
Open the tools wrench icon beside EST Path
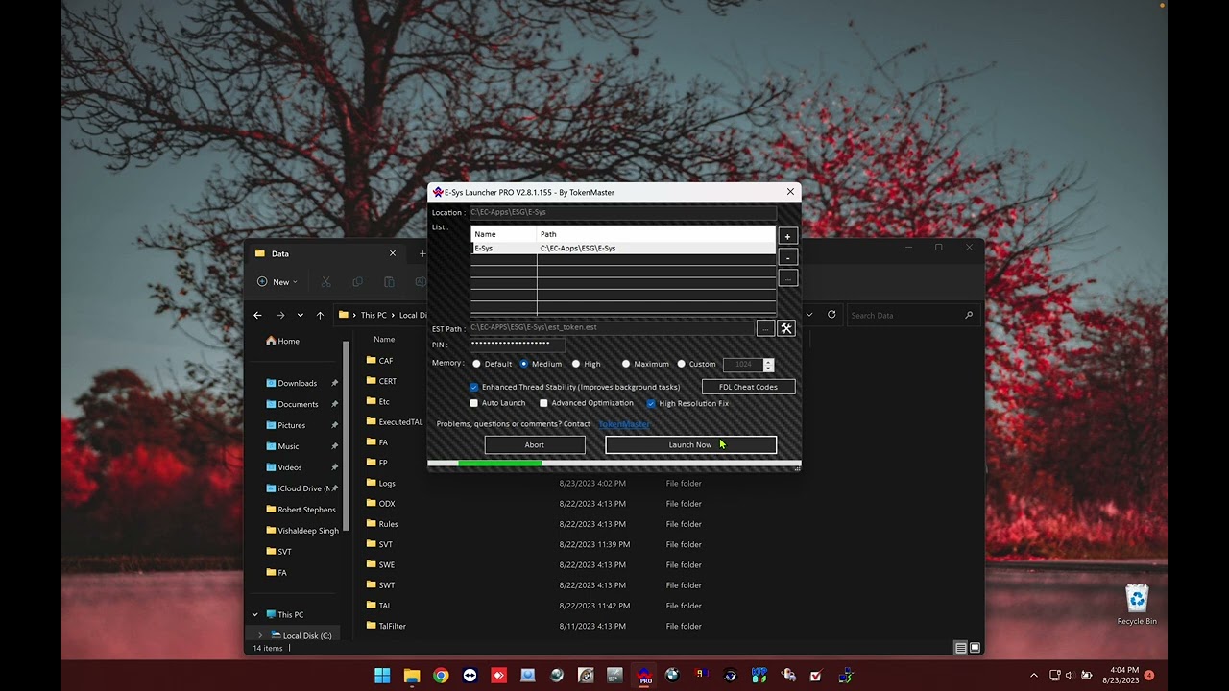click(x=786, y=328)
